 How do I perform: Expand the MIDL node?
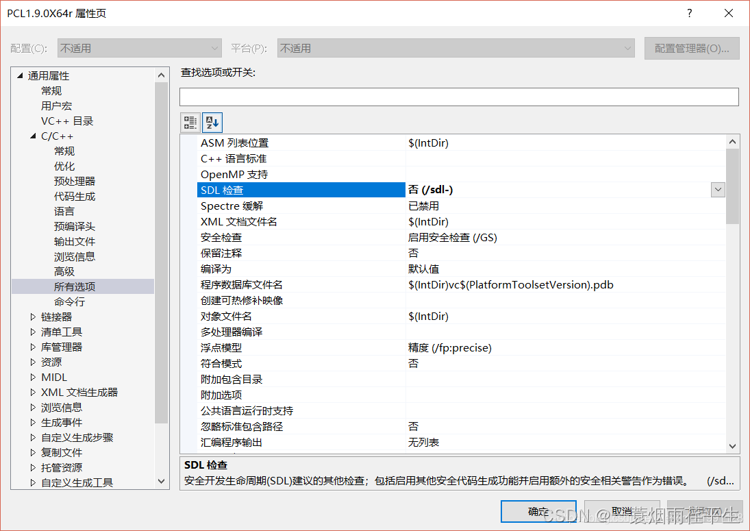pos(33,377)
